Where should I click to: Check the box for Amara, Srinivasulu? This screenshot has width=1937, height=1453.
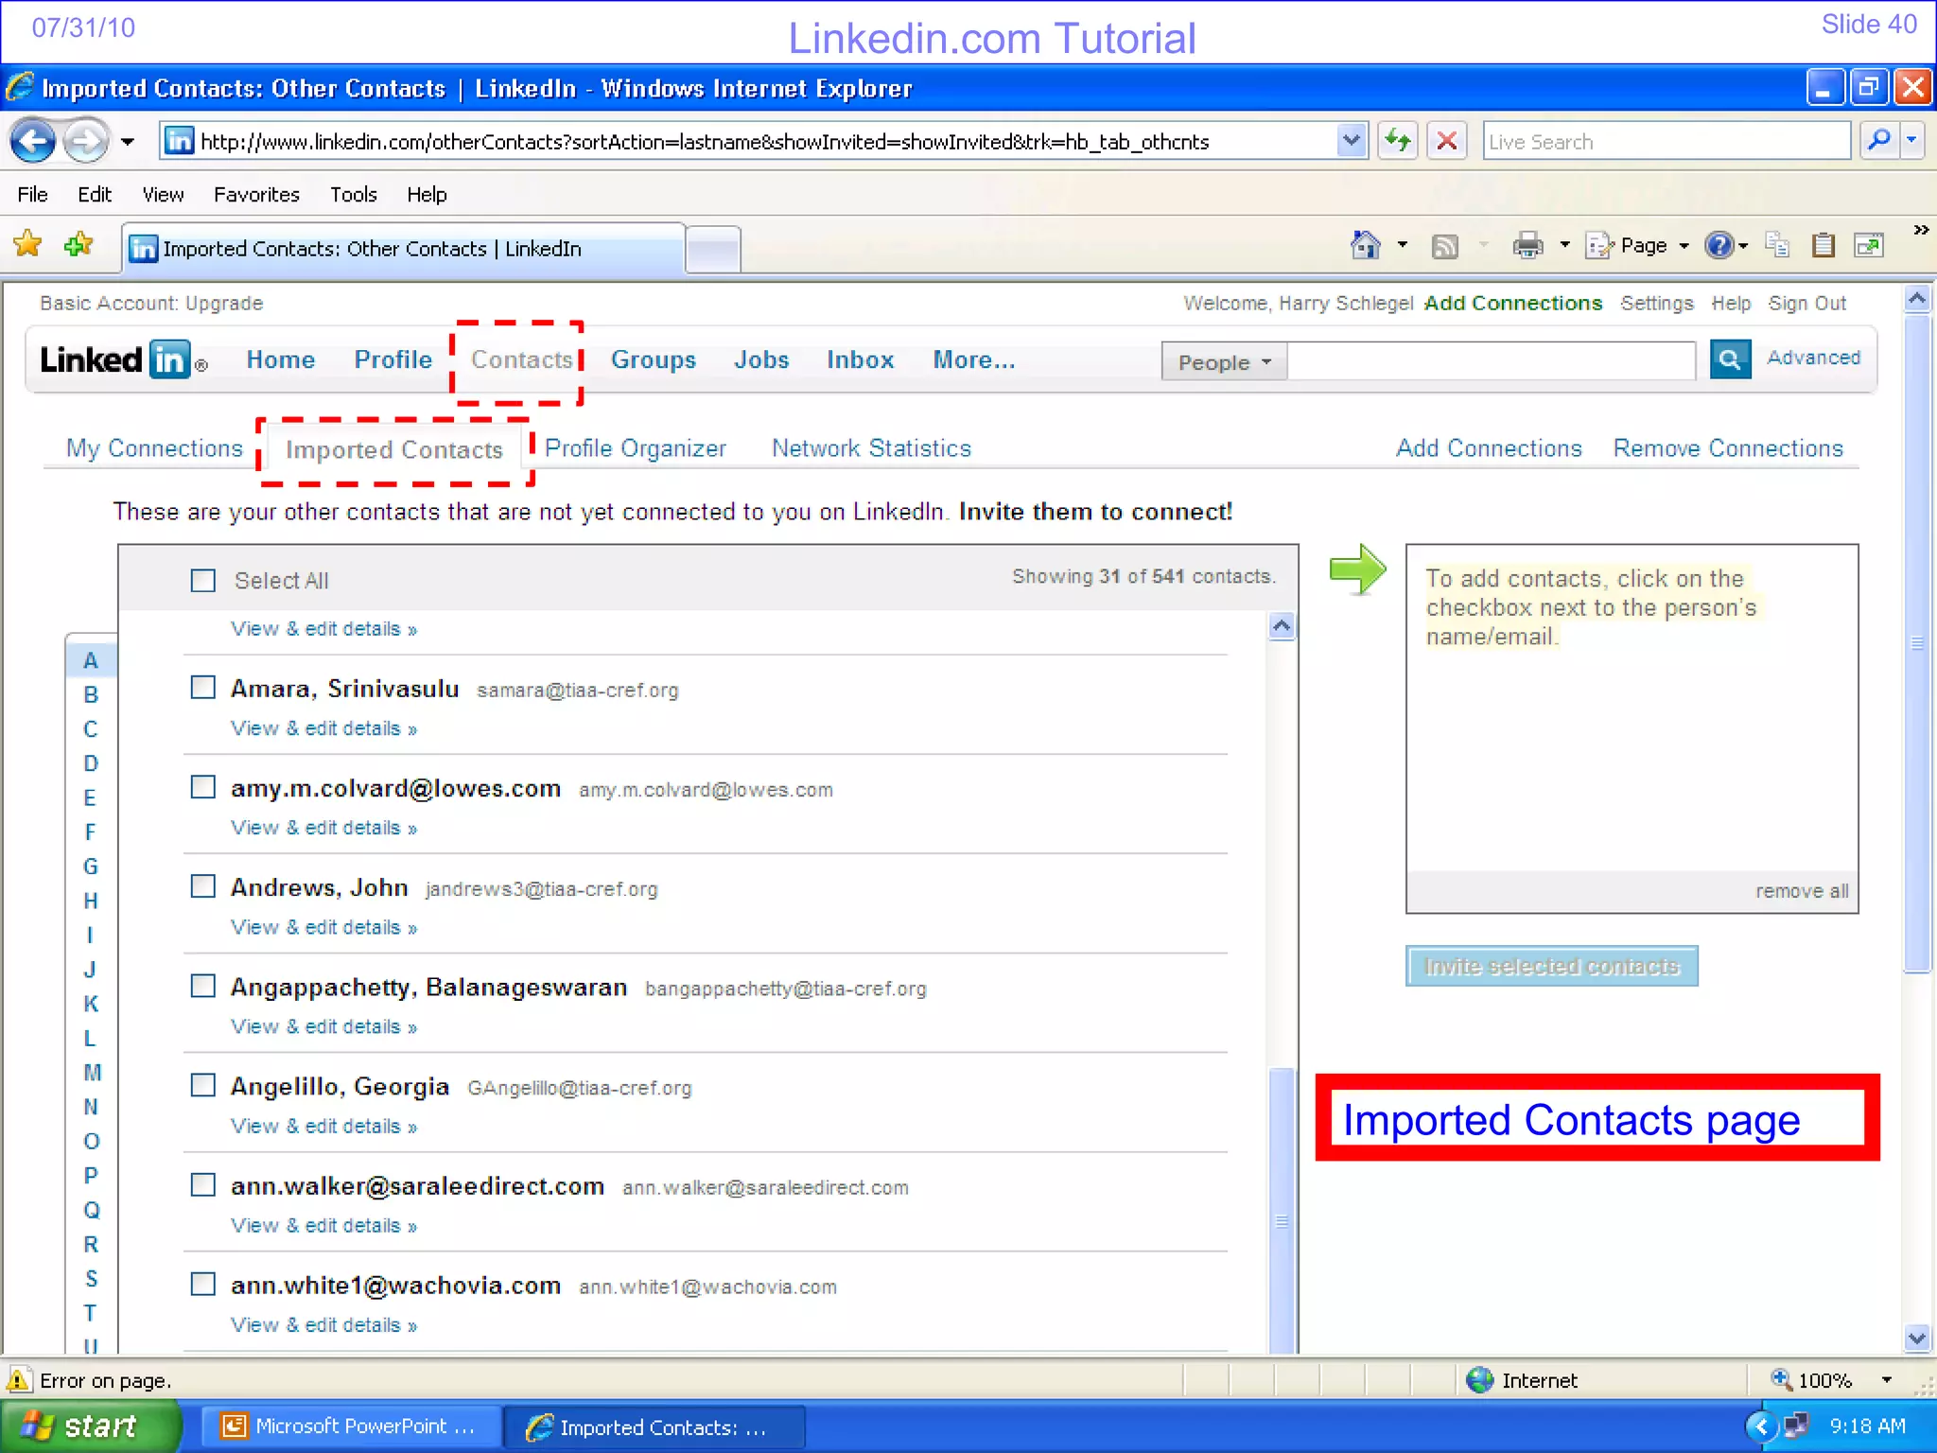pyautogui.click(x=203, y=687)
